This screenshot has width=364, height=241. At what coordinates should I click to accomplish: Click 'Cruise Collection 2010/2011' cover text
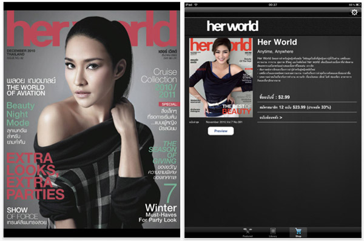pyautogui.click(x=159, y=83)
